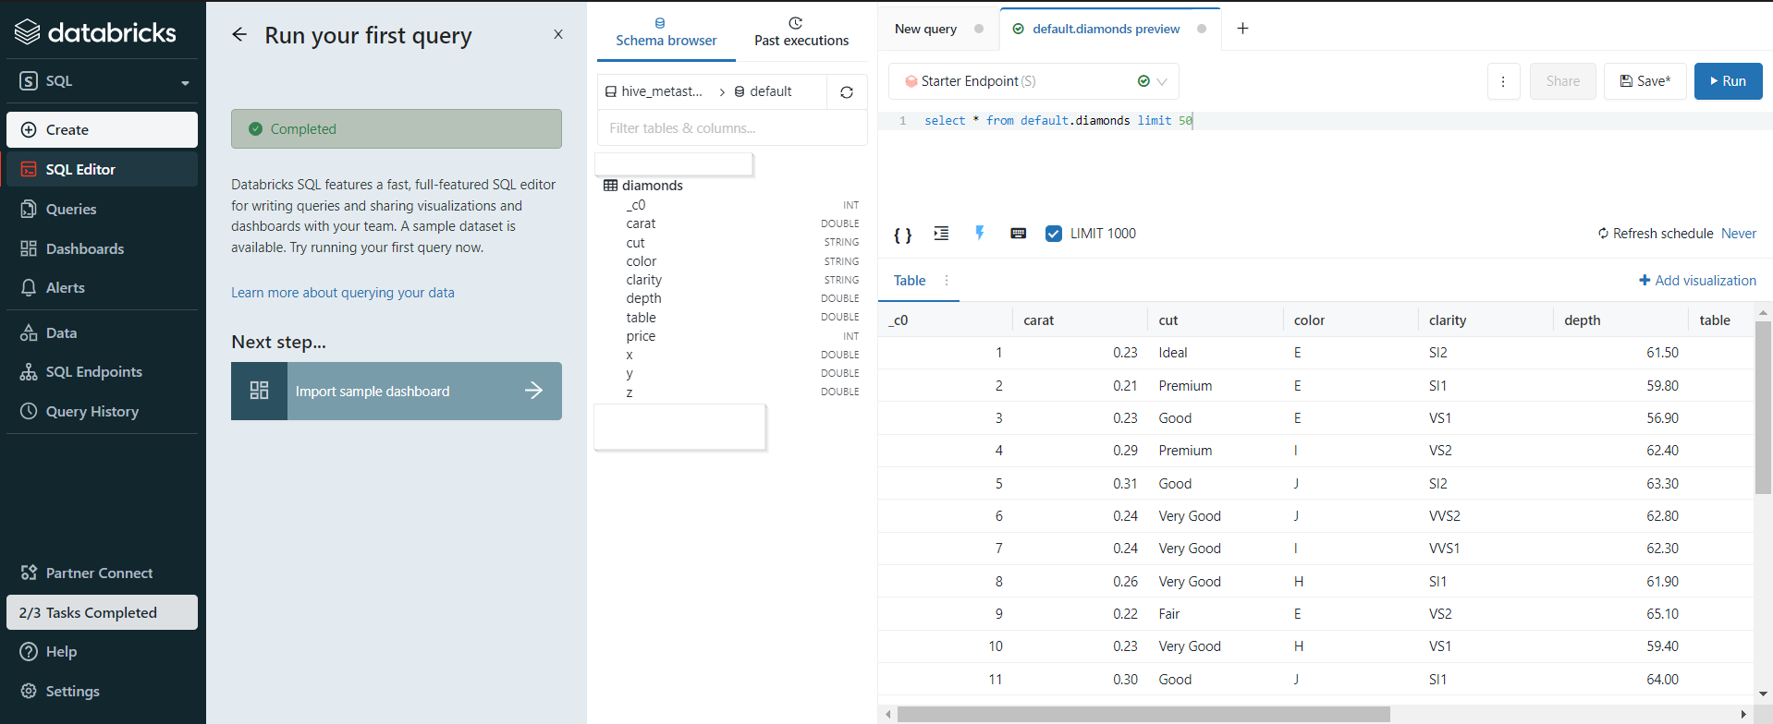Open SQL Endpoints in sidebar
The width and height of the screenshot is (1773, 724).
coord(102,371)
